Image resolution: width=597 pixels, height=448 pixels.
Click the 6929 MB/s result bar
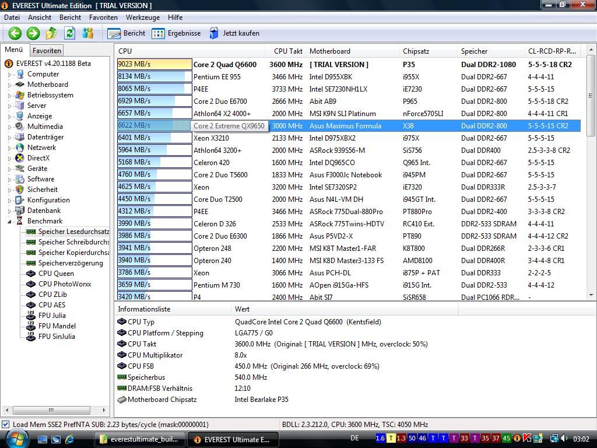click(x=154, y=101)
